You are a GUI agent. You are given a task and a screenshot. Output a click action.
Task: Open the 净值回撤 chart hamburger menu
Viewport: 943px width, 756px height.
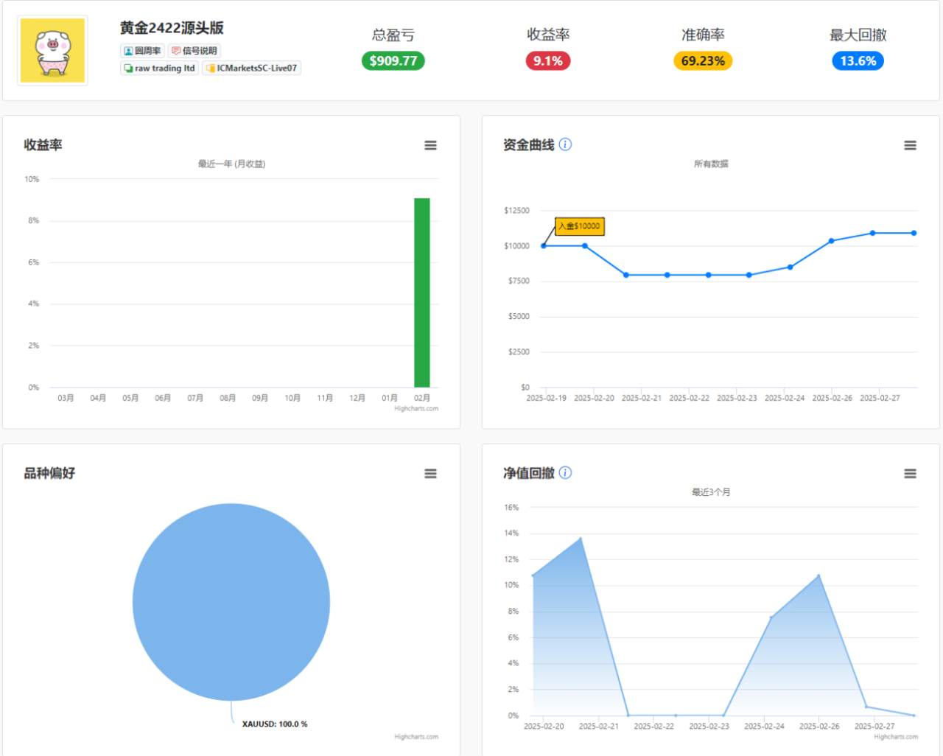click(x=910, y=474)
